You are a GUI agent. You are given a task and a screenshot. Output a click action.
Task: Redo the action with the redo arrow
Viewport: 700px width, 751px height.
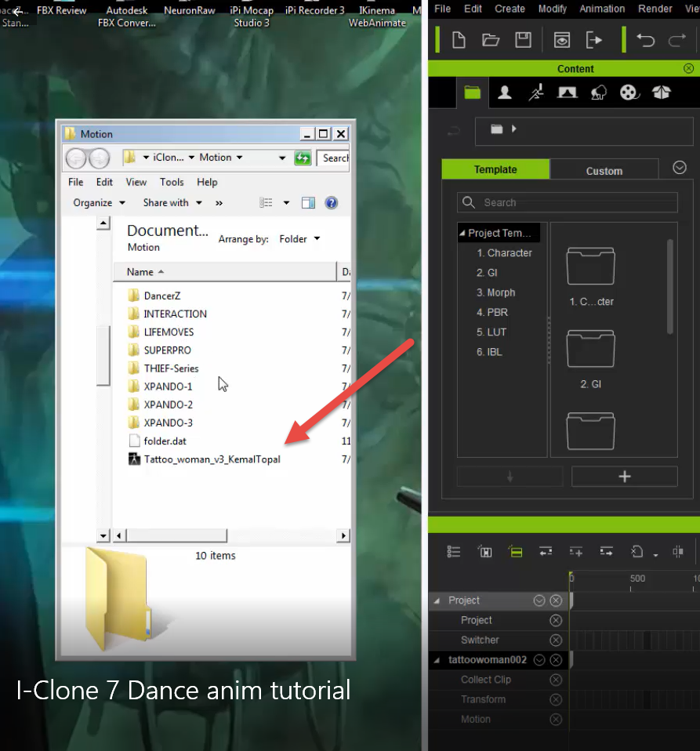coord(677,40)
